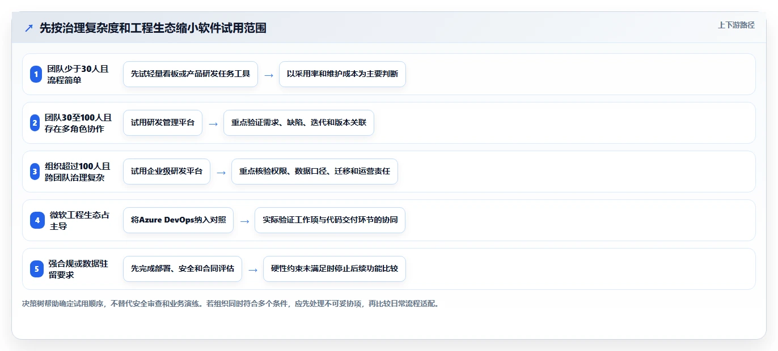This screenshot has width=778, height=351.
Task: Click the condition text 组织超过100人且跨团队治理复杂
Action: 78,172
